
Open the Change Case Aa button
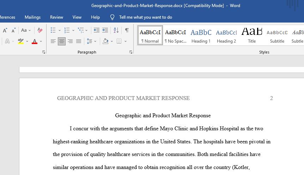(24, 30)
